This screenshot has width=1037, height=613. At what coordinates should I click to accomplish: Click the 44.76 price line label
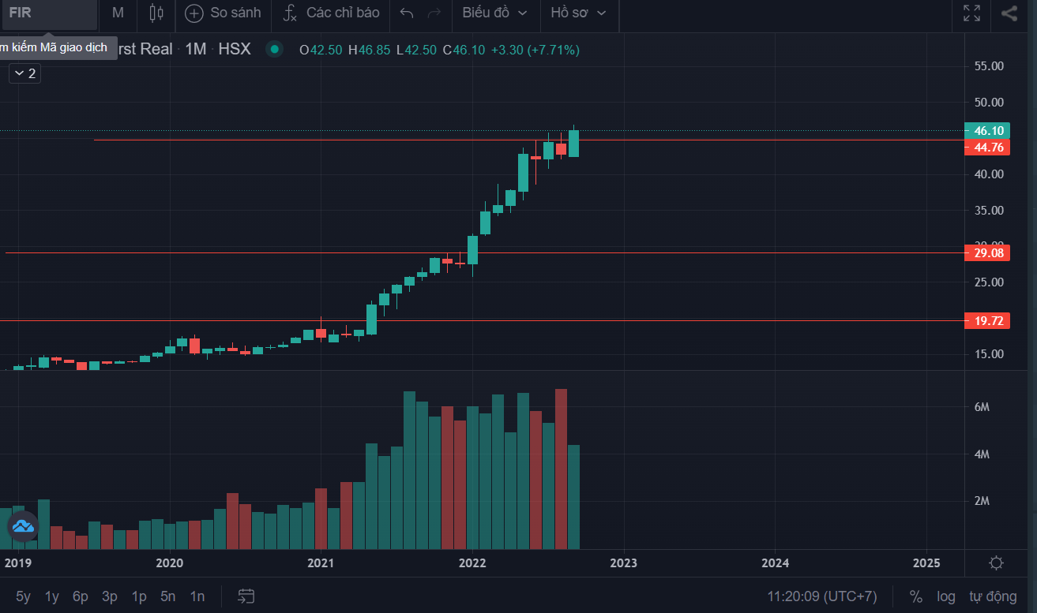point(988,148)
